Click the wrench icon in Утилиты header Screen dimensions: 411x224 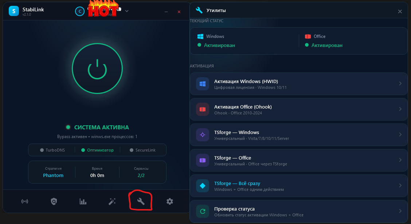199,10
